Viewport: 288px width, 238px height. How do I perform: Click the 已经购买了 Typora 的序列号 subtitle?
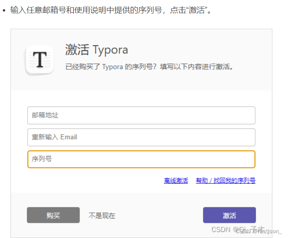pyautogui.click(x=149, y=67)
